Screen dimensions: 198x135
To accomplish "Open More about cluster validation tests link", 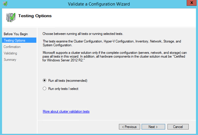I will [x=66, y=111].
